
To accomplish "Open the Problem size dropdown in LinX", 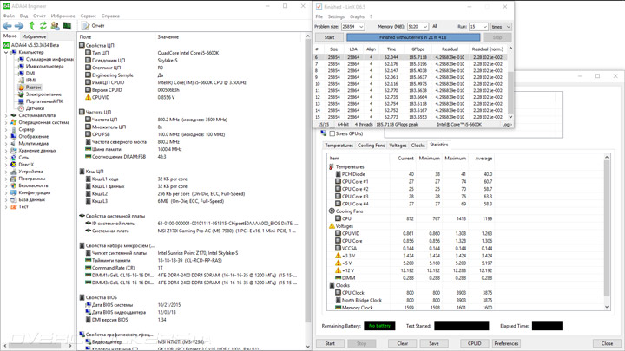I will click(353, 27).
